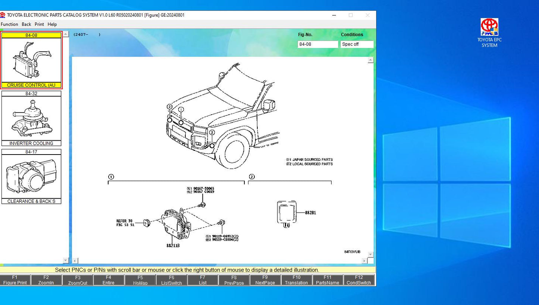Toggle the F6 ListSwitch mode
This screenshot has width=539, height=305.
pos(171,280)
